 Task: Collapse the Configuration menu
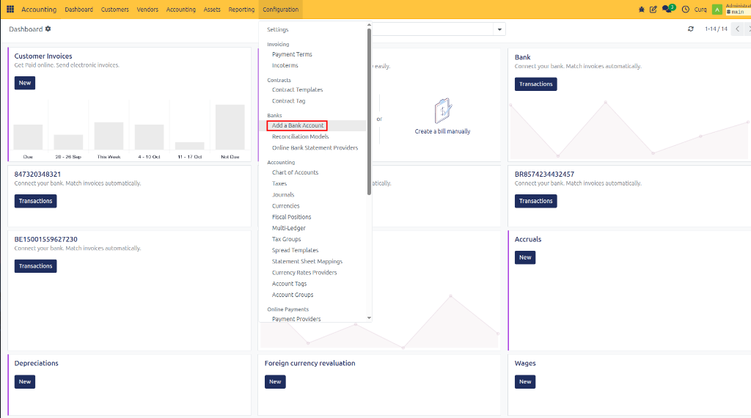281,9
